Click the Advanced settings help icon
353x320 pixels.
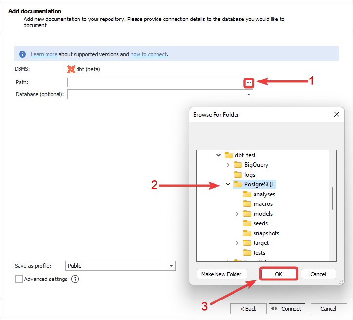coord(75,279)
